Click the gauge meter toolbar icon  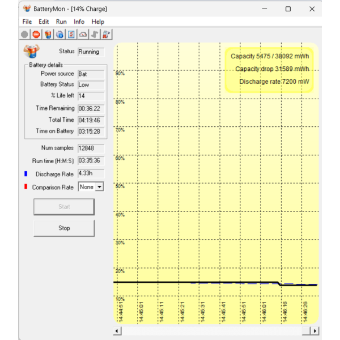[83, 35]
